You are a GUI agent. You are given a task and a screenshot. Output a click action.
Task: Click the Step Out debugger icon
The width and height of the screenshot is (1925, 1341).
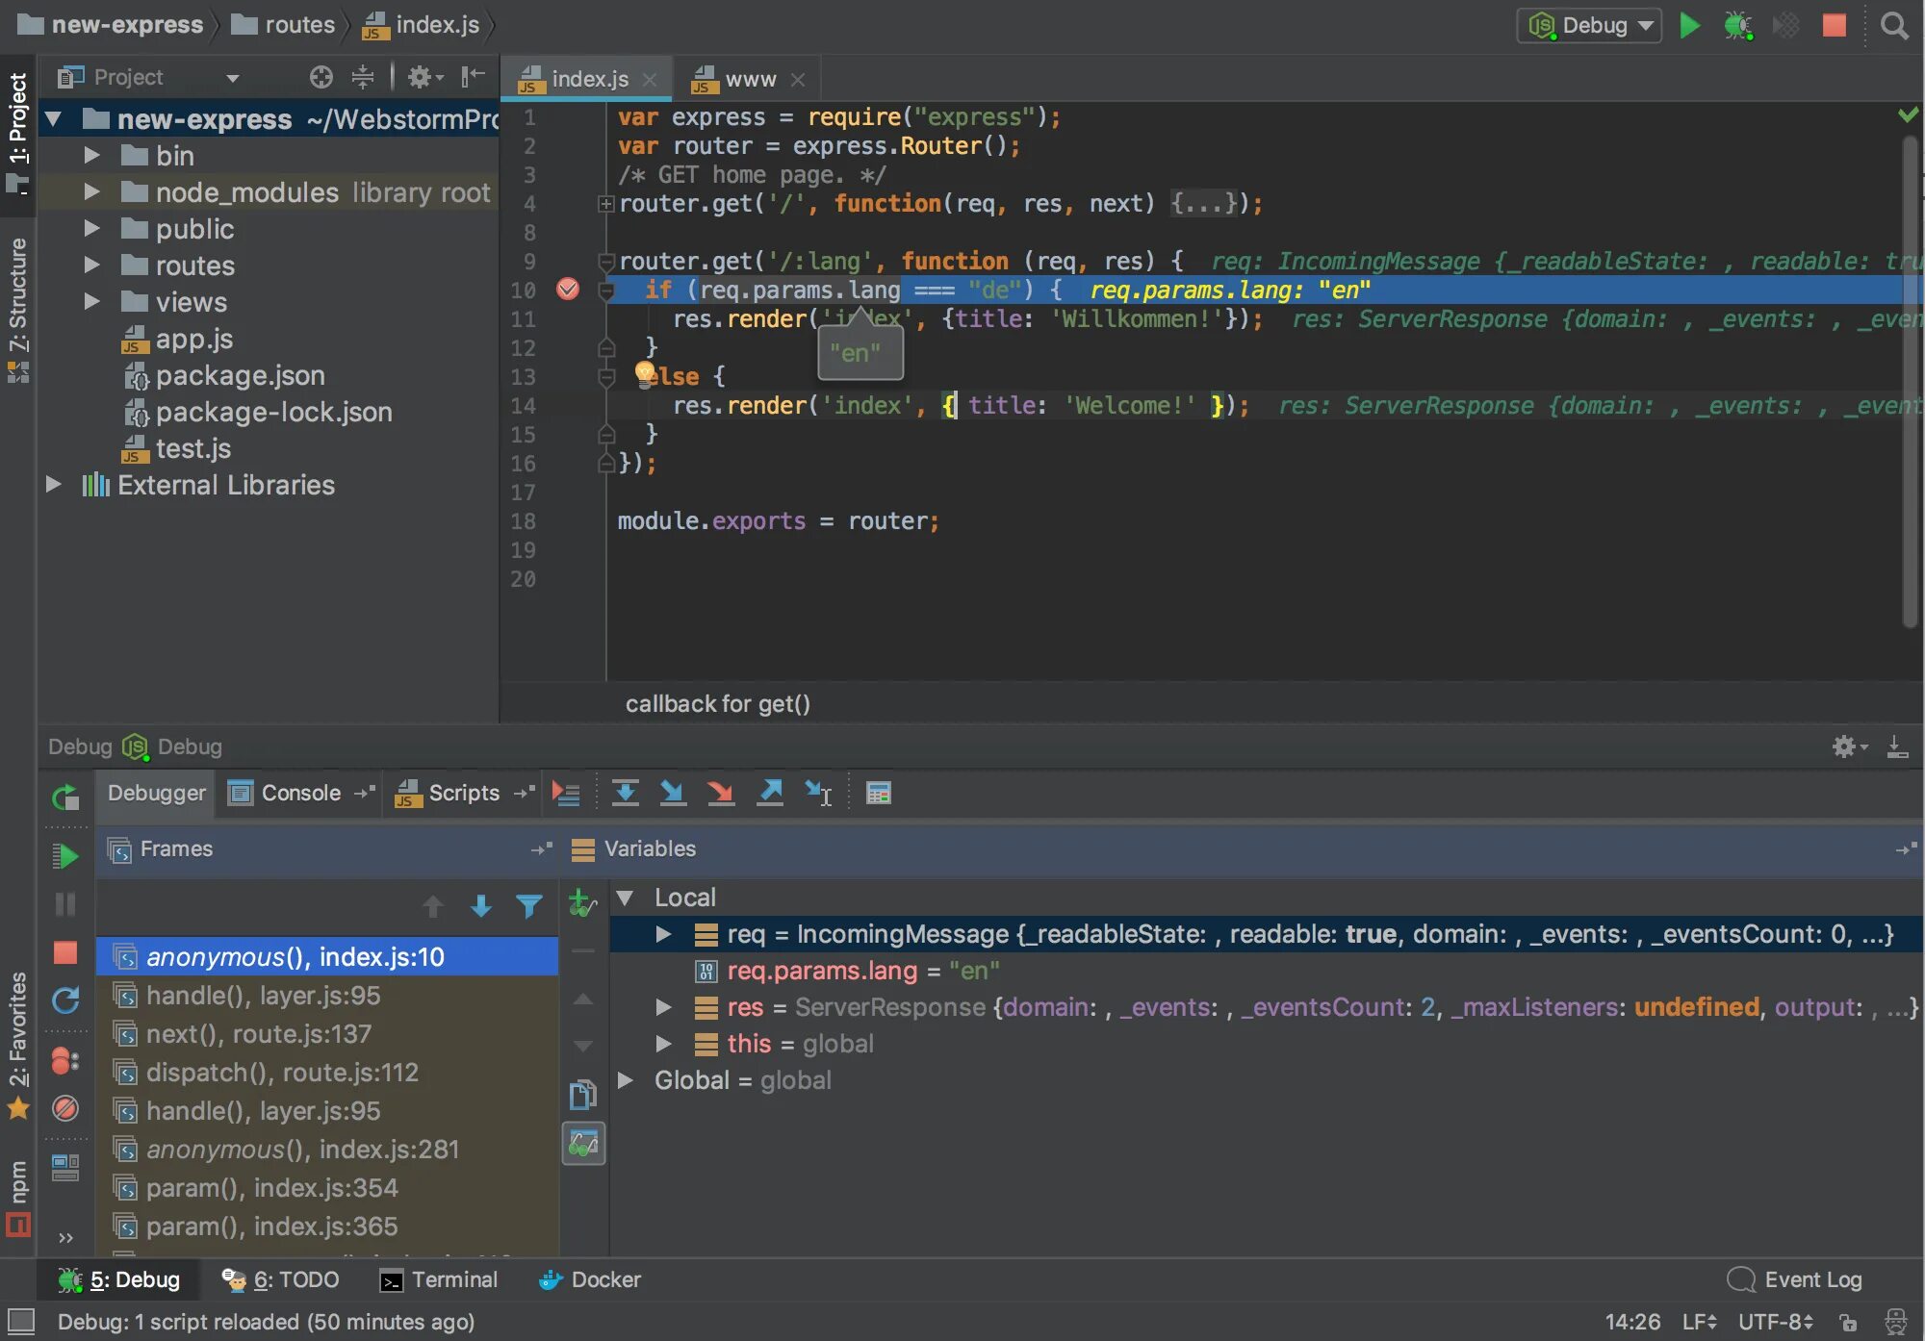click(x=770, y=793)
